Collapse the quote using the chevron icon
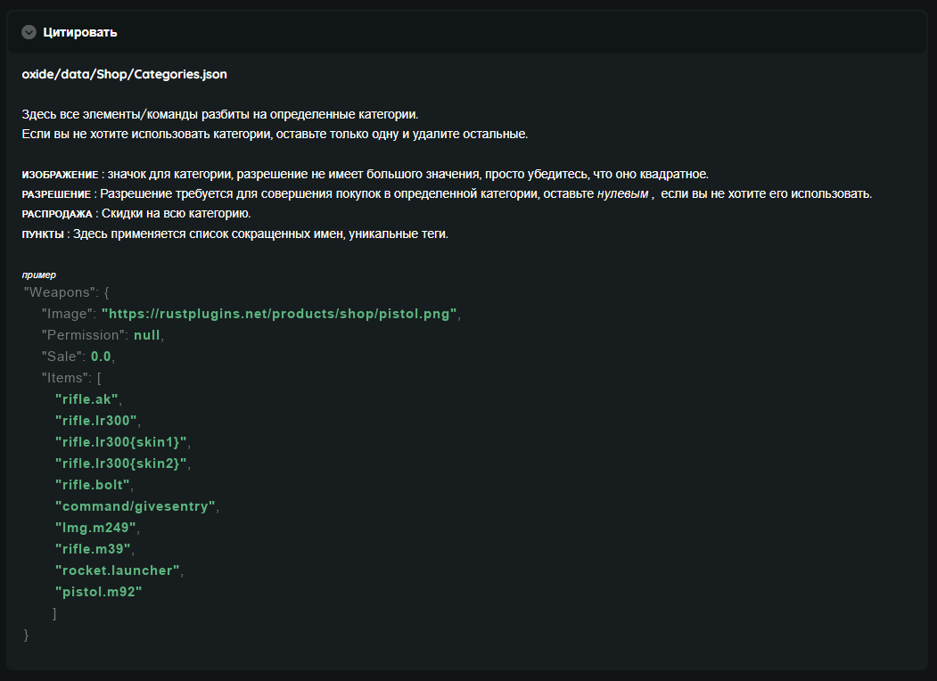937x681 pixels. point(29,32)
